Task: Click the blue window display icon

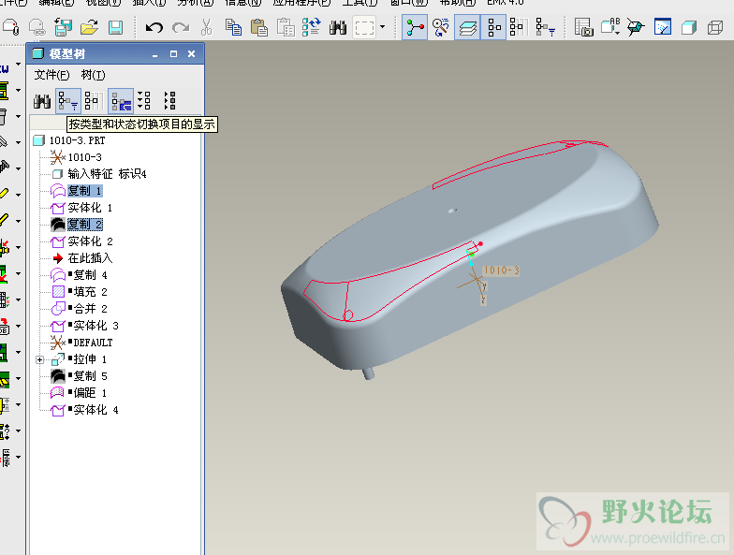Action: pyautogui.click(x=663, y=28)
